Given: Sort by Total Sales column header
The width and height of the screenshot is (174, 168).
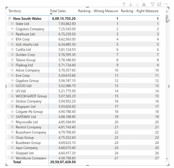Looking at the screenshot, I should [x=58, y=11].
